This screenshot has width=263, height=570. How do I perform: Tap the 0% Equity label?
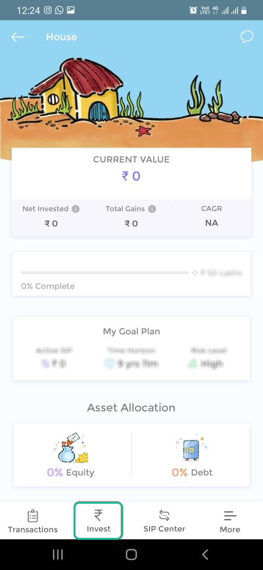[x=71, y=473]
